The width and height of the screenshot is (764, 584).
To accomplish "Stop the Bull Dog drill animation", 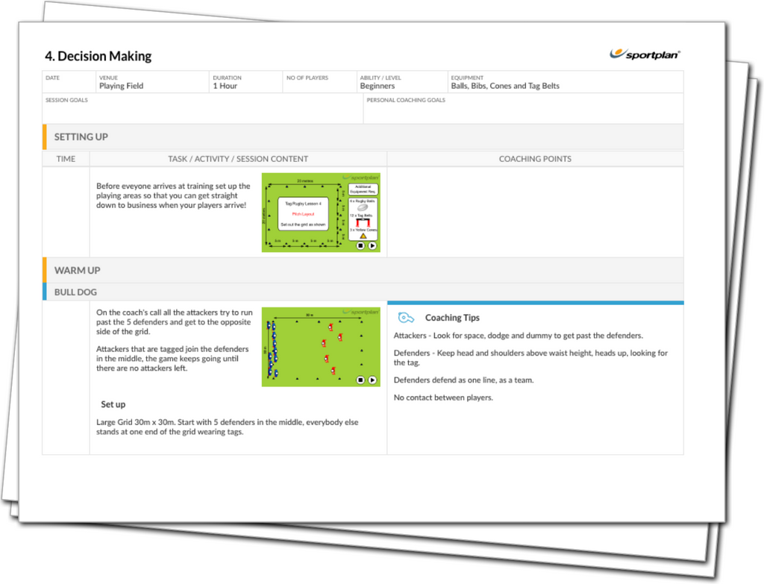I will point(361,380).
